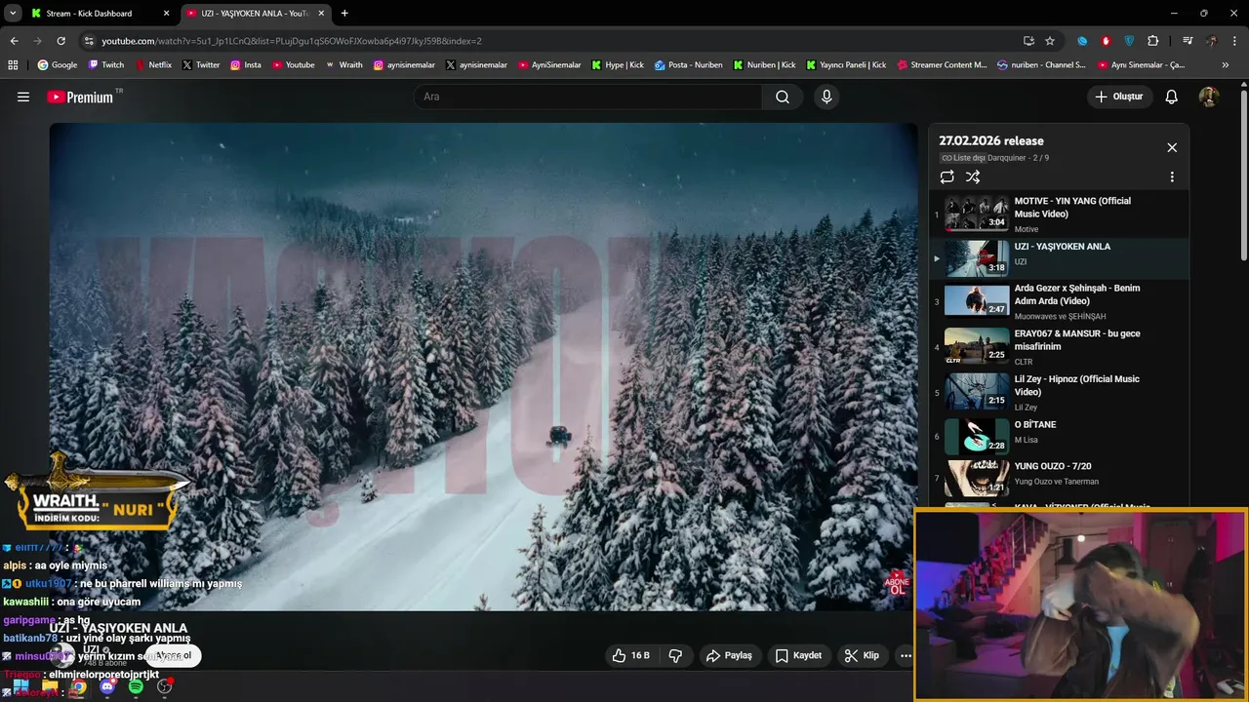This screenshot has width=1249, height=702.
Task: Share the video with Paylaş
Action: [x=729, y=655]
